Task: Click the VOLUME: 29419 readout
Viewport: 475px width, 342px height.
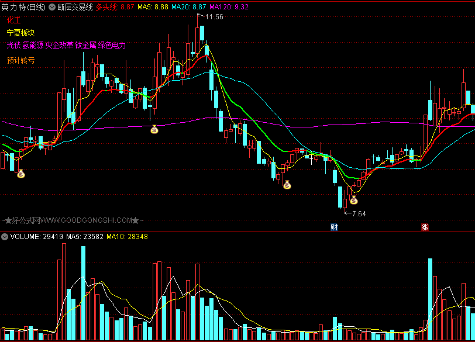Action: [37, 237]
